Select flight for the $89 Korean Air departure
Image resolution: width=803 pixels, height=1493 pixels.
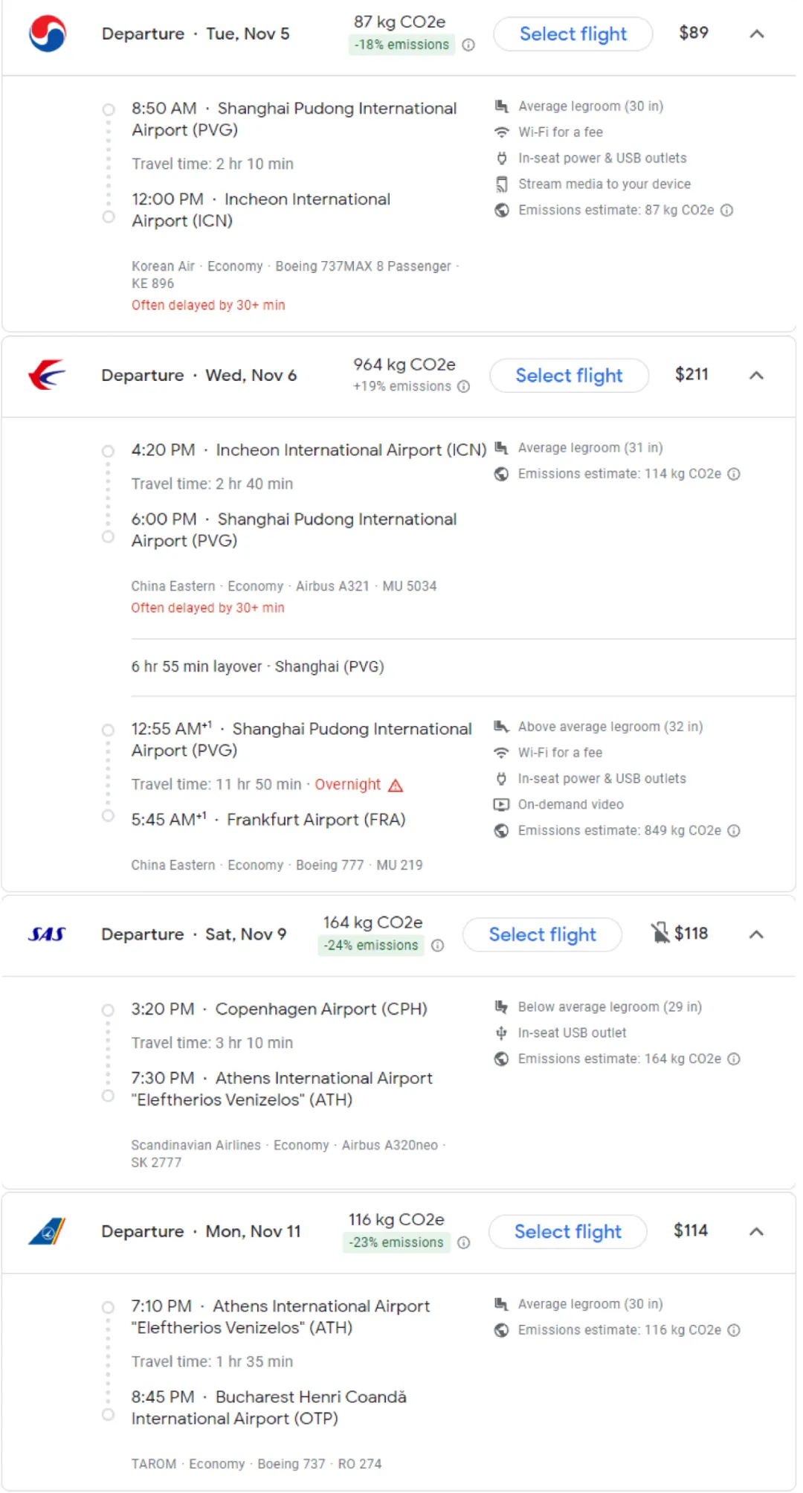[573, 34]
